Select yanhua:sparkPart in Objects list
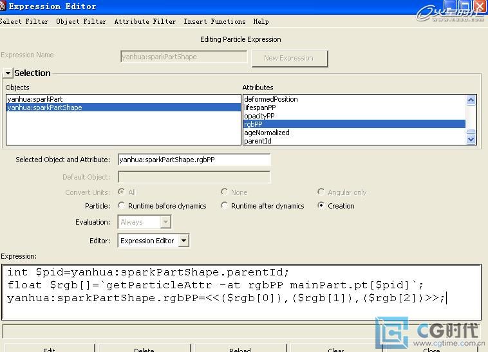 click(x=123, y=99)
